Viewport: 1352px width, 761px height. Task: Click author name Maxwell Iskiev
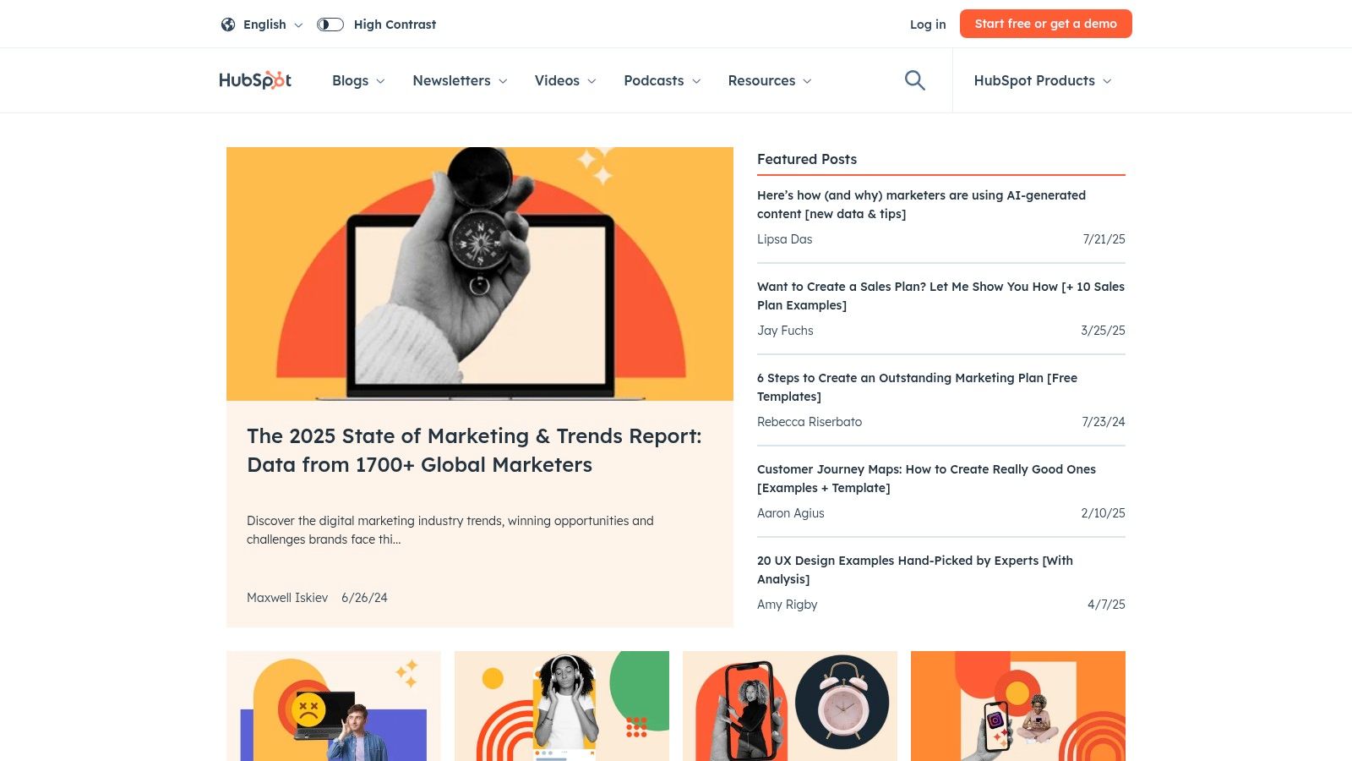(x=287, y=598)
